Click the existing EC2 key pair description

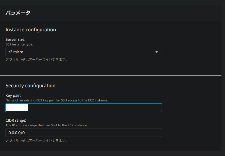coord(56,100)
